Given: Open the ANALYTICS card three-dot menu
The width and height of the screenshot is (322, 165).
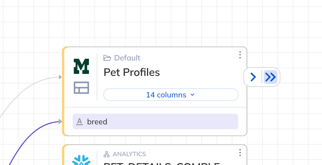Looking at the screenshot, I should [240, 153].
